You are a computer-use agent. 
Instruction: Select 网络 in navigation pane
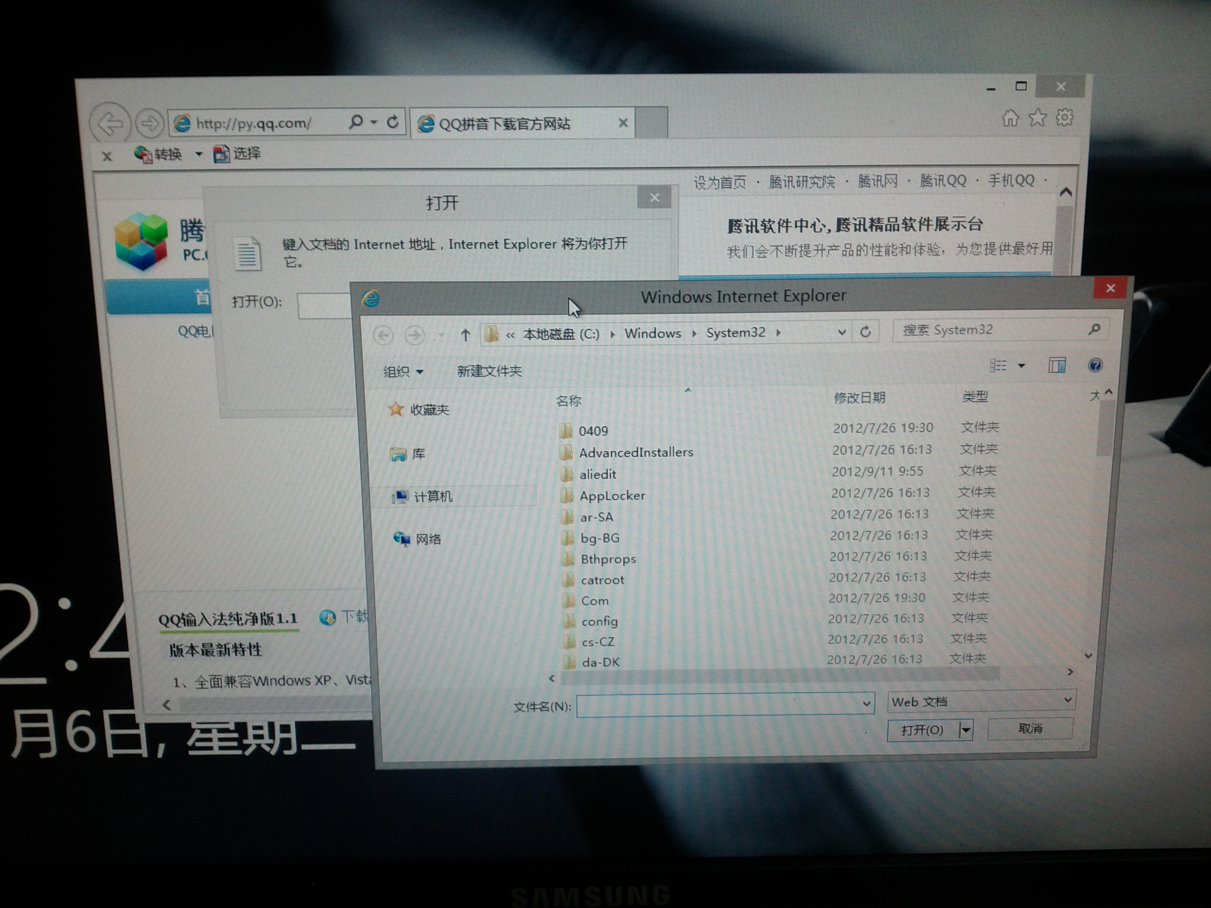[417, 539]
